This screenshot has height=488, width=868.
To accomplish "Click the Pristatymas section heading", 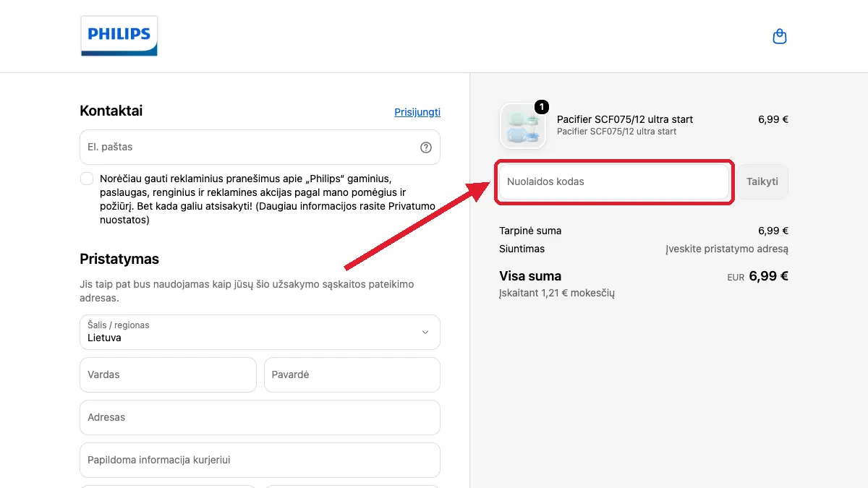I will click(x=119, y=259).
